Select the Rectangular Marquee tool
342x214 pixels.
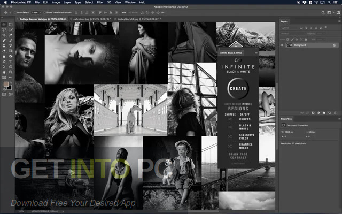11,25
